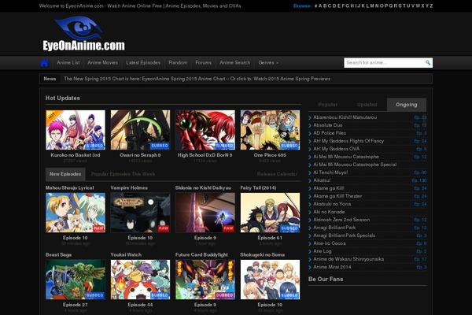Open the Release Calendar link
This screenshot has height=315, width=472.
click(277, 174)
